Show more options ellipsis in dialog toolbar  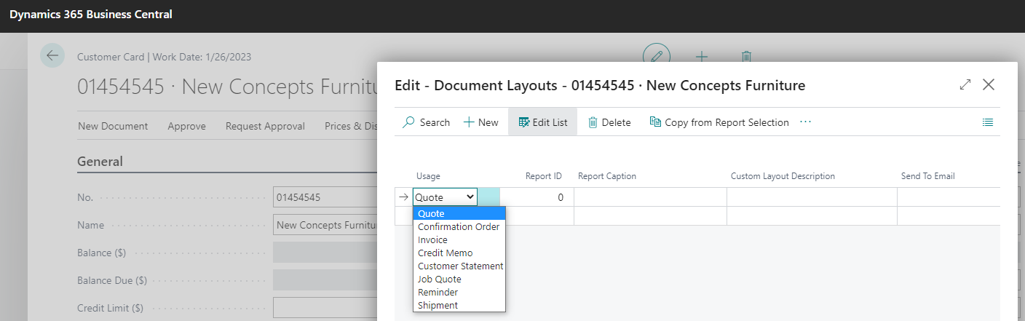805,122
